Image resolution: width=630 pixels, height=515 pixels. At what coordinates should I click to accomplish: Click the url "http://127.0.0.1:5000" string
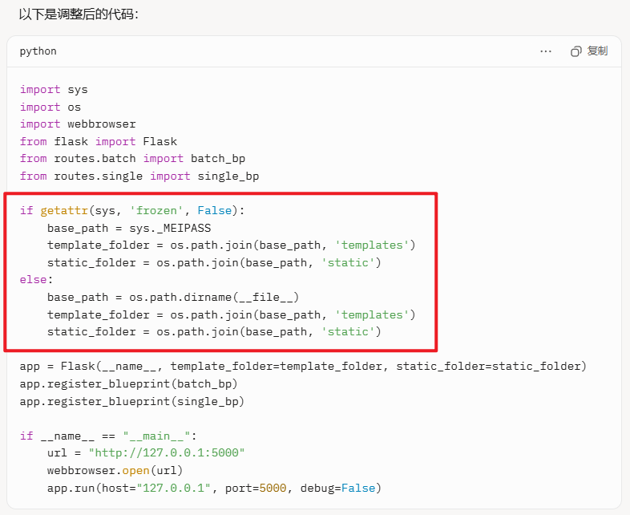tap(167, 453)
